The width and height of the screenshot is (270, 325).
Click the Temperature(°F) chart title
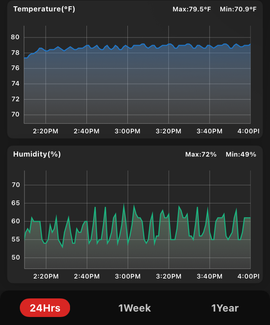[44, 9]
